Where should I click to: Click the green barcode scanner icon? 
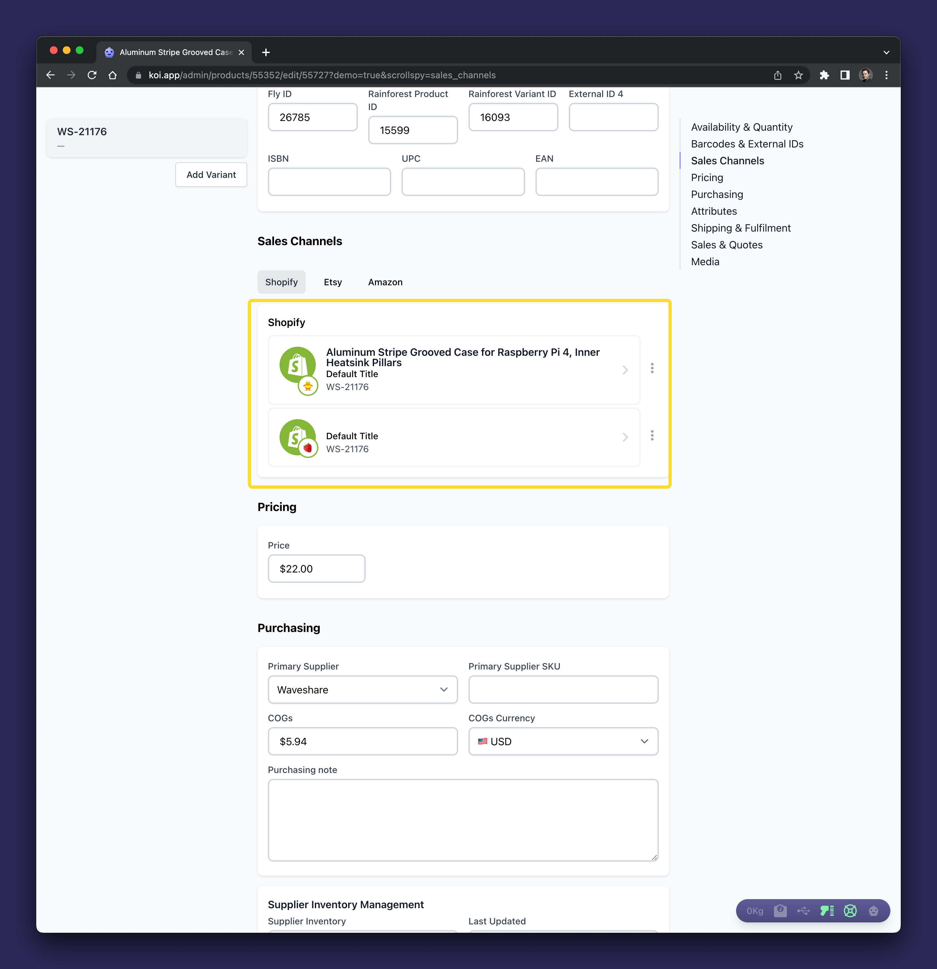[827, 911]
